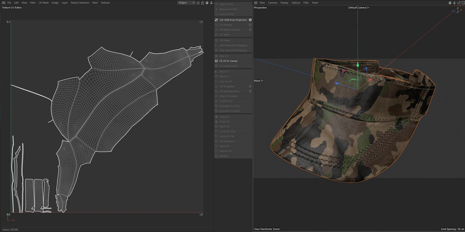Screen dimensions: 465x232
Task: Open the Cameras menu in Perspective viewport
Action: point(272,3)
